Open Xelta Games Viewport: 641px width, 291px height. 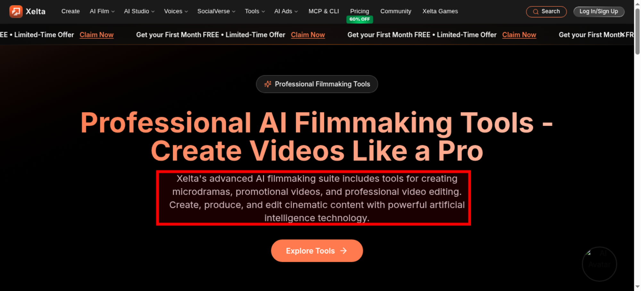click(440, 11)
